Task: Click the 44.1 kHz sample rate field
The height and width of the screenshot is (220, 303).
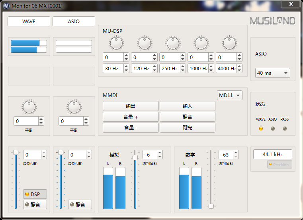Action: coord(273,155)
